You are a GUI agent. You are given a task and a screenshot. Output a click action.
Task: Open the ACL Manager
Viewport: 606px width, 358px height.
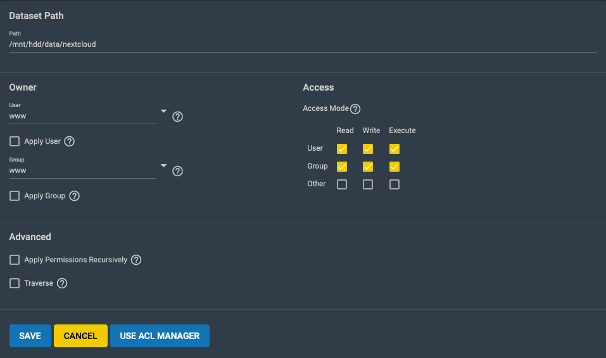(160, 336)
